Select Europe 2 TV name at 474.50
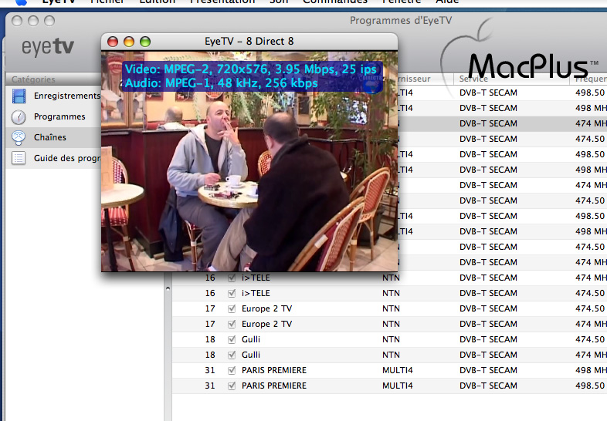Image resolution: width=607 pixels, height=421 pixels. [266, 308]
